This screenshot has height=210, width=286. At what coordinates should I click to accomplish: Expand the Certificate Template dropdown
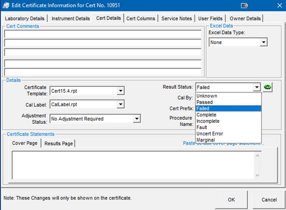pyautogui.click(x=120, y=91)
